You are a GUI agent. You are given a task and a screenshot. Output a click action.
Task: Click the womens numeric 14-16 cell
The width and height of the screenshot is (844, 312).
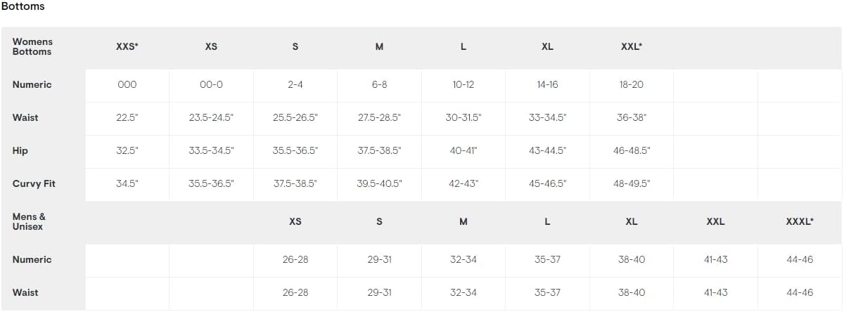coord(547,84)
